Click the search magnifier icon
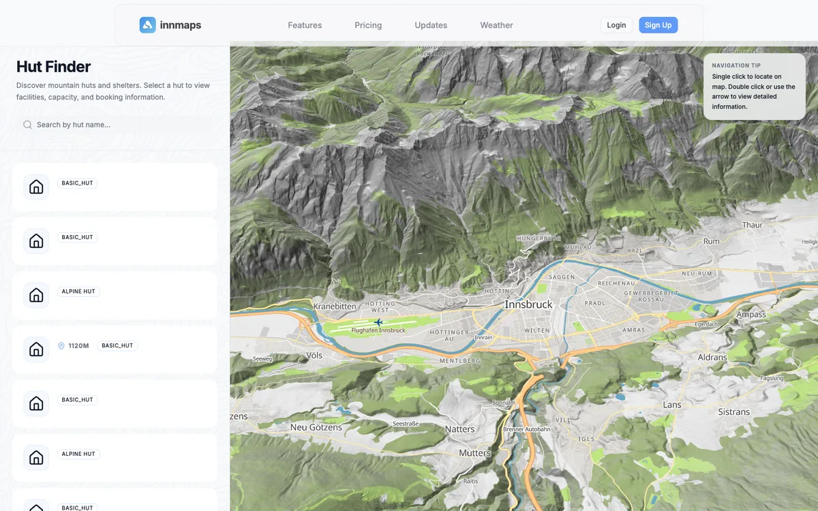Viewport: 818px width, 511px height. pyautogui.click(x=27, y=125)
